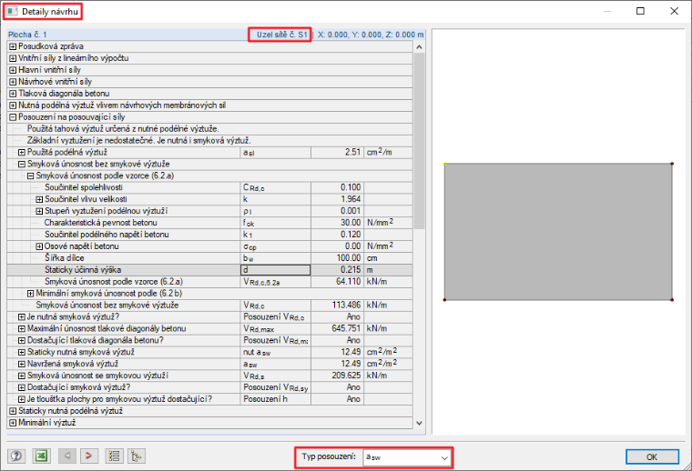This screenshot has height=471, width=692.
Task: Click the gray surface preview rectangle
Action: 558,232
